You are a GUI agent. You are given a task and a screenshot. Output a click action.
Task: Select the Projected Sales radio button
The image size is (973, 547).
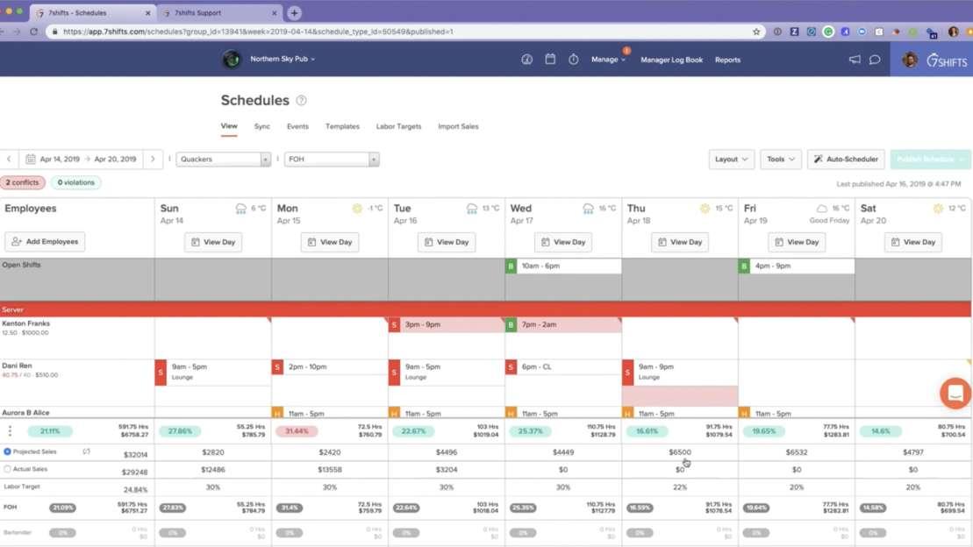7,451
